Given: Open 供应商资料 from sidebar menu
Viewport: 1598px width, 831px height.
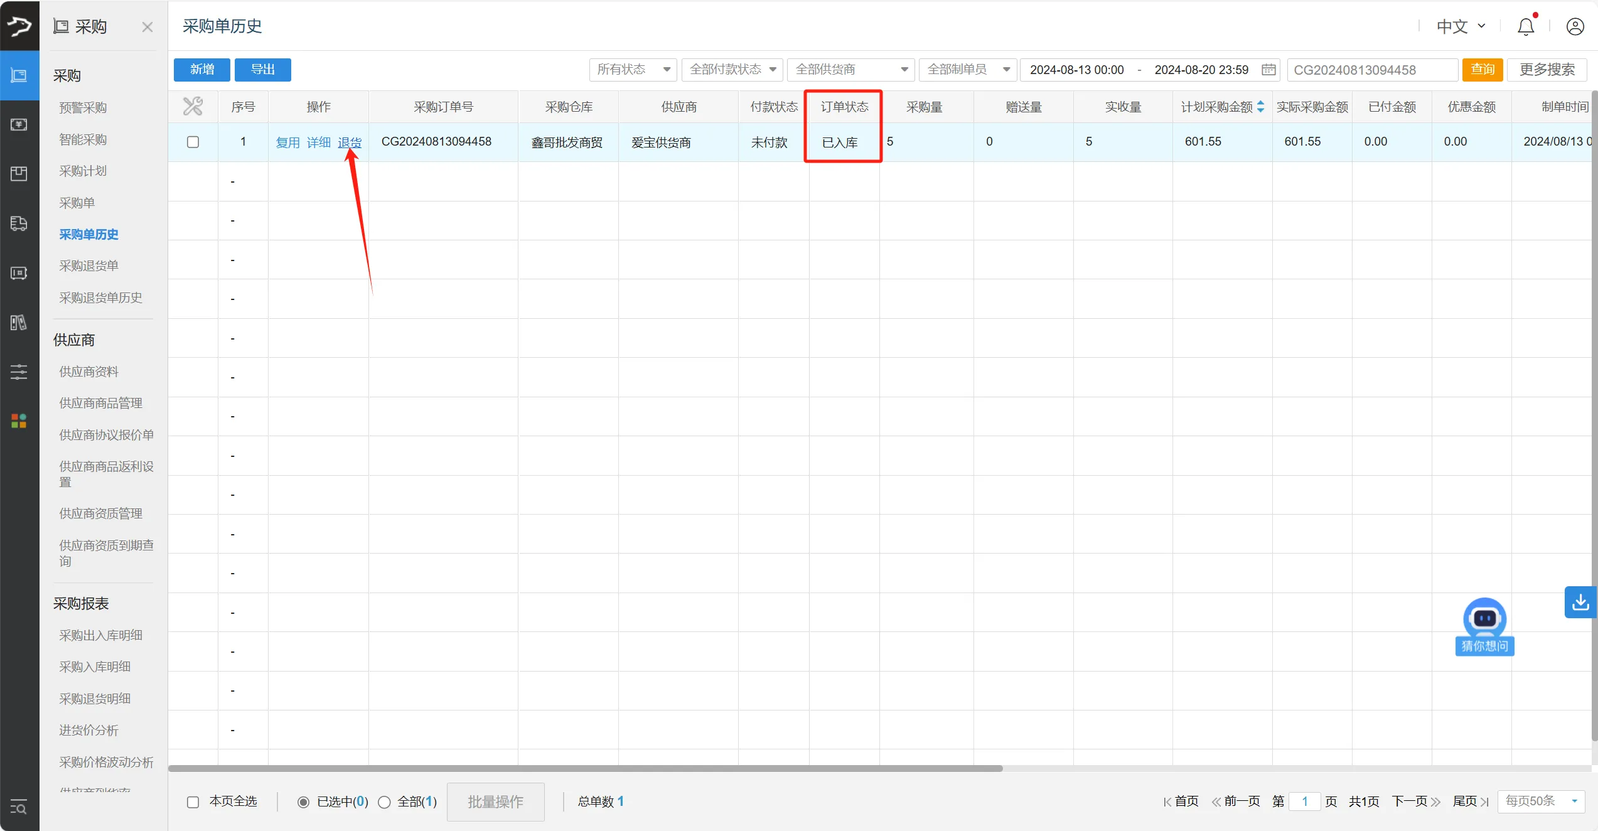Looking at the screenshot, I should (88, 371).
